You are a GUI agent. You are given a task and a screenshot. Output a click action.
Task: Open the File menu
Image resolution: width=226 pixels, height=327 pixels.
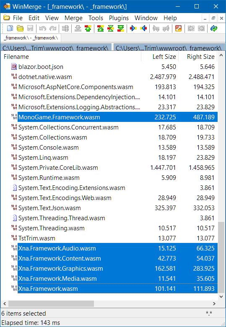18,18
